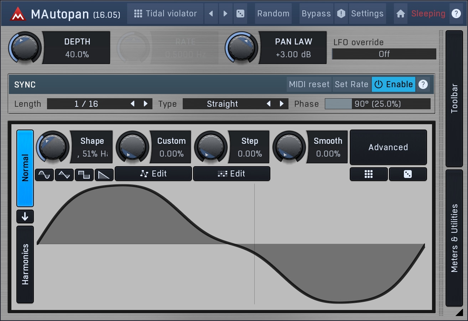Click the Custom knob
Screen dimensions: 468x321
point(132,147)
